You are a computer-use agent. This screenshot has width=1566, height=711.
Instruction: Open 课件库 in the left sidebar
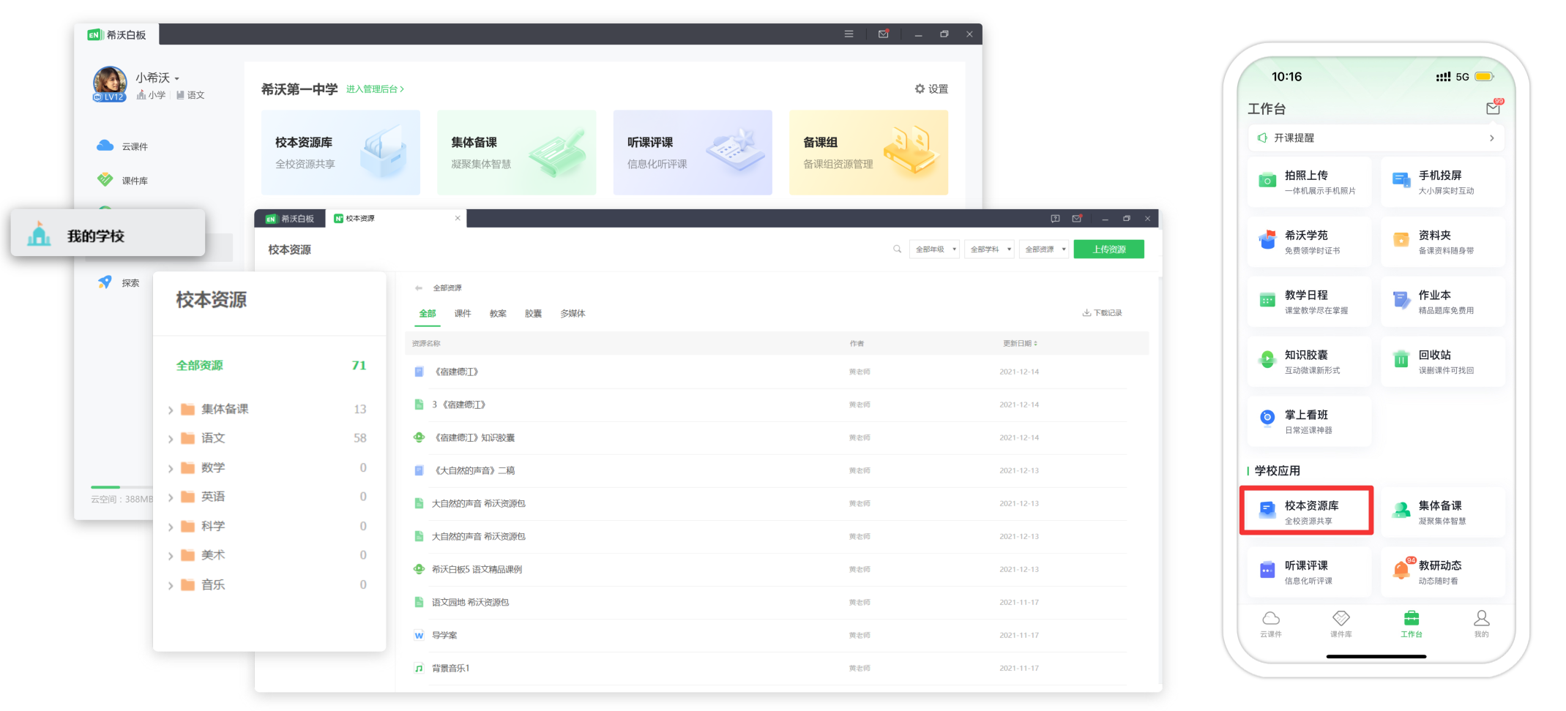pyautogui.click(x=122, y=180)
